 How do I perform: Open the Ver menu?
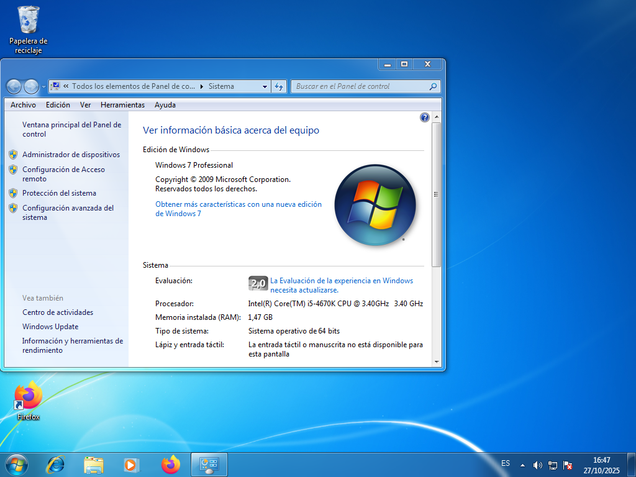pos(85,105)
